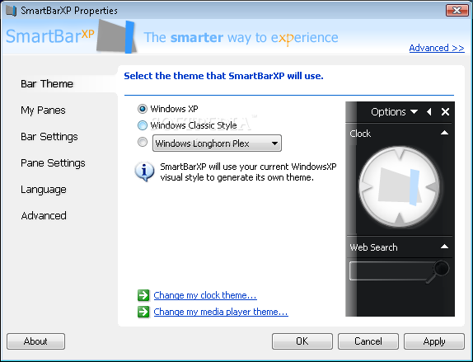Click the left arrow icon in the preview bar
This screenshot has height=362, width=473.
pos(429,112)
